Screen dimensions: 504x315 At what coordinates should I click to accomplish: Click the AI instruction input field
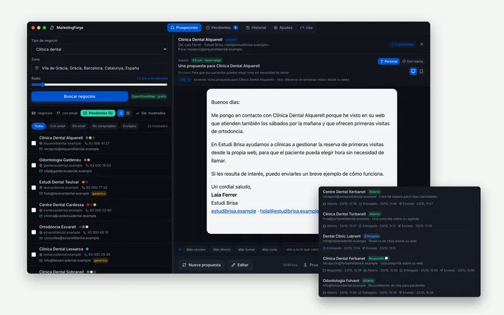pos(301,249)
